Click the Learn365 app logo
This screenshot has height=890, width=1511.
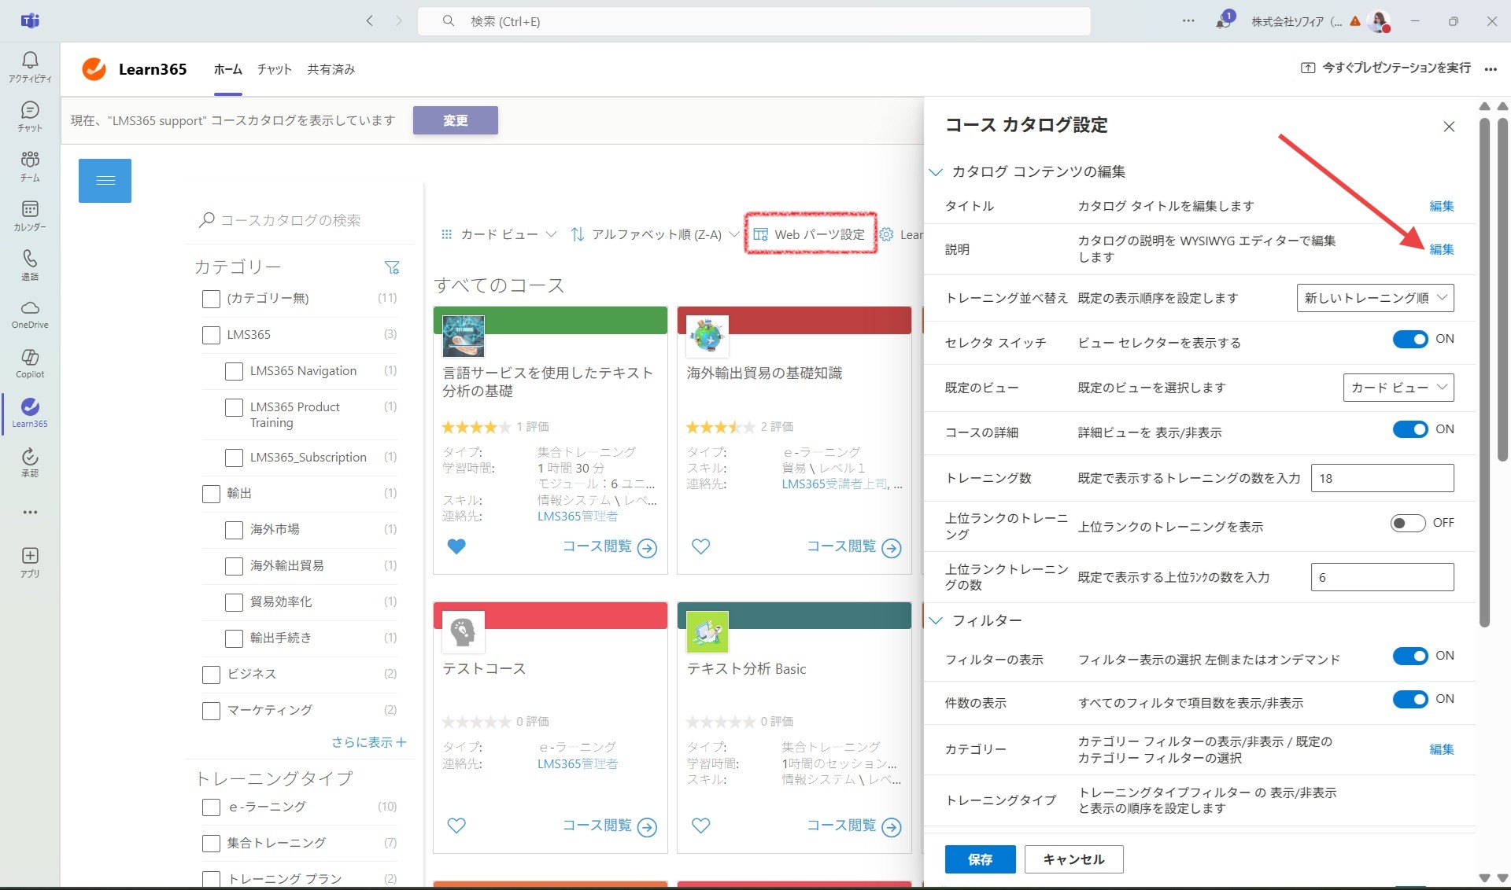click(x=94, y=69)
